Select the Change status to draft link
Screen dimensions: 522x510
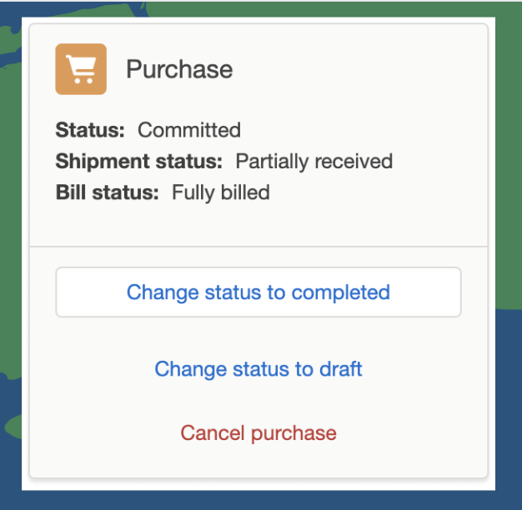tap(258, 369)
